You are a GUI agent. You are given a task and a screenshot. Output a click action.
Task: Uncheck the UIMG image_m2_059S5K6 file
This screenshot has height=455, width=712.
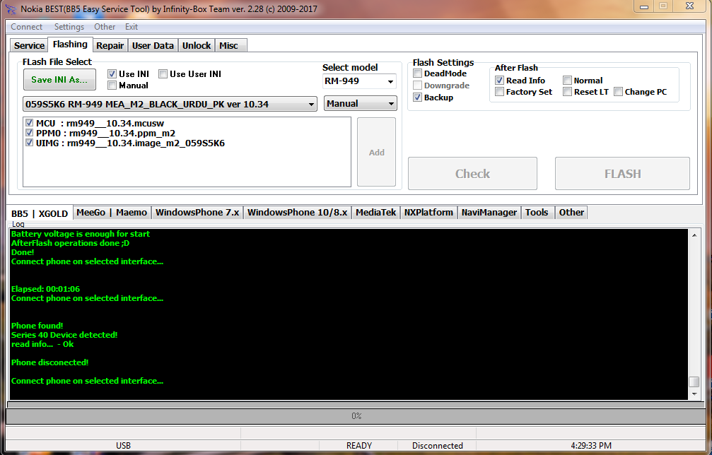click(x=30, y=143)
